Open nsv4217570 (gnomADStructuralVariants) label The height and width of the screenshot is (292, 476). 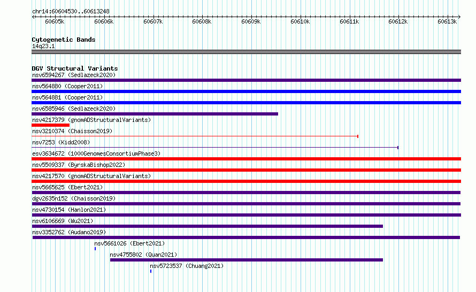tap(91, 176)
